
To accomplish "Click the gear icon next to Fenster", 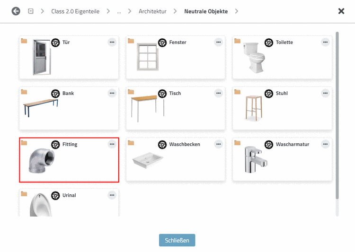I will click(x=162, y=43).
